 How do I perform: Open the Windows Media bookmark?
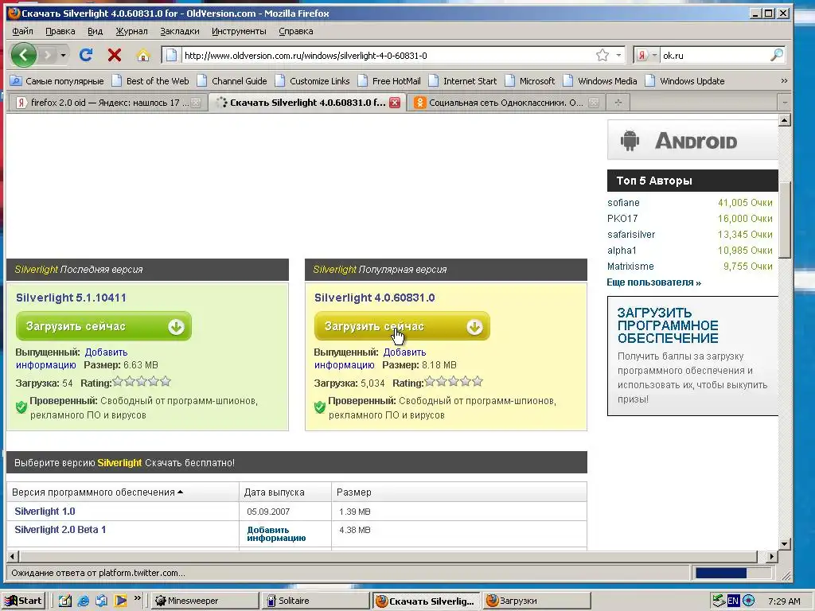tap(600, 81)
